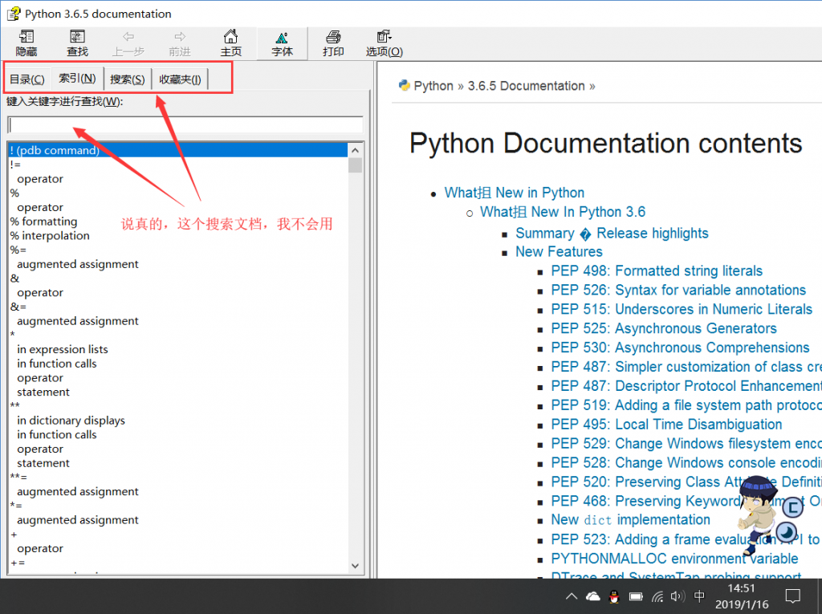Screen dimensions: 822x614
Task: Go to Home (主页) in toolbar
Action: (x=230, y=43)
